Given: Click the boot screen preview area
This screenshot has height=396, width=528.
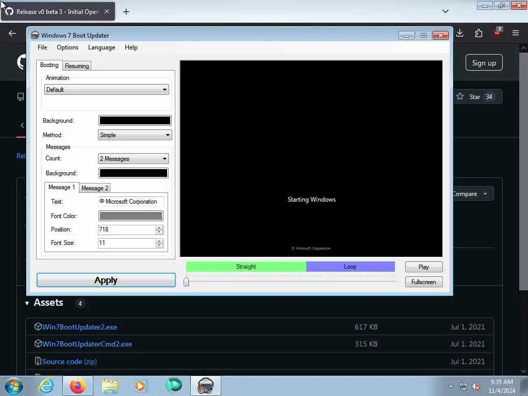Looking at the screenshot, I should pos(311,159).
